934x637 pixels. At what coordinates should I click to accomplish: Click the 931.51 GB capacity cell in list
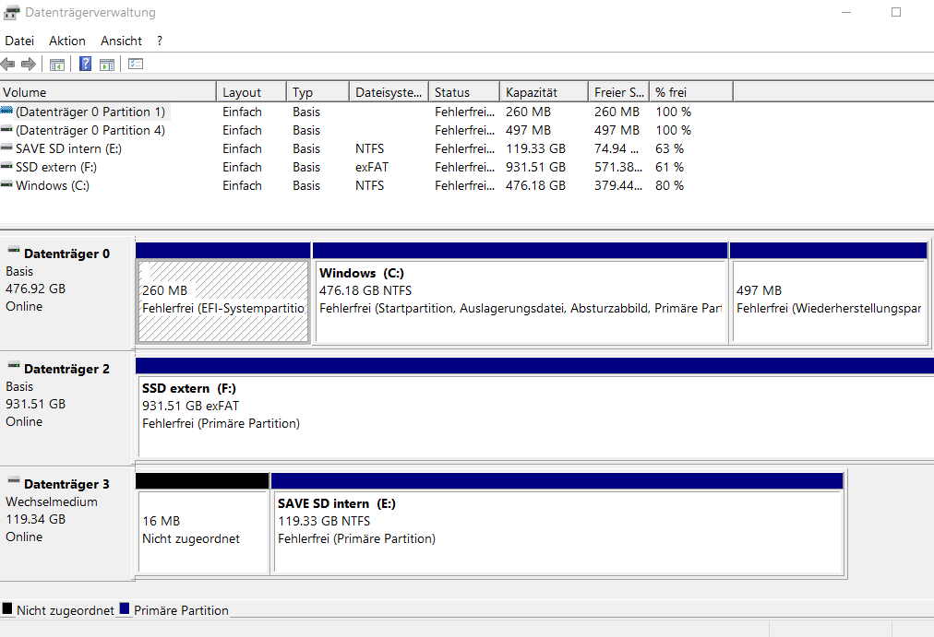(x=535, y=167)
